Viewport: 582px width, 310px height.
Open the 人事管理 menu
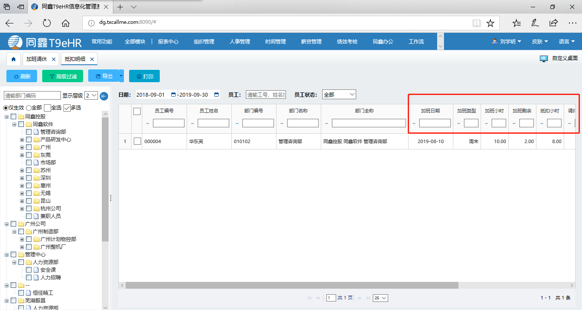(239, 42)
